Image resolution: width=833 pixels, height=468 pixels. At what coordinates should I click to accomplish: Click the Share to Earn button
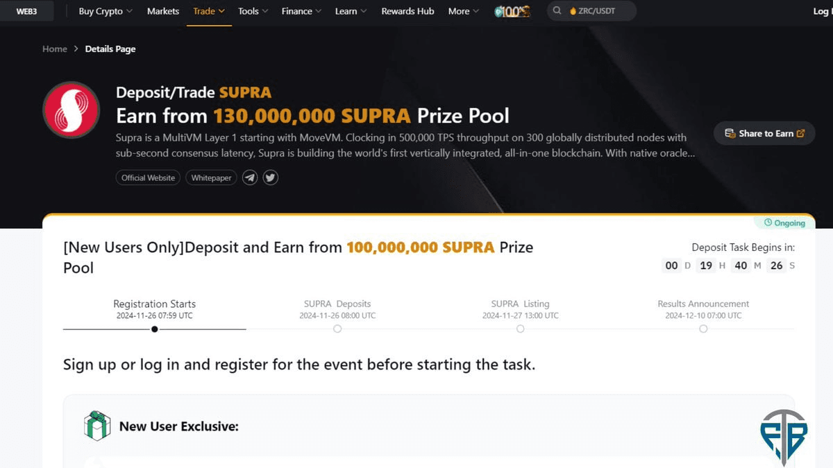764,133
